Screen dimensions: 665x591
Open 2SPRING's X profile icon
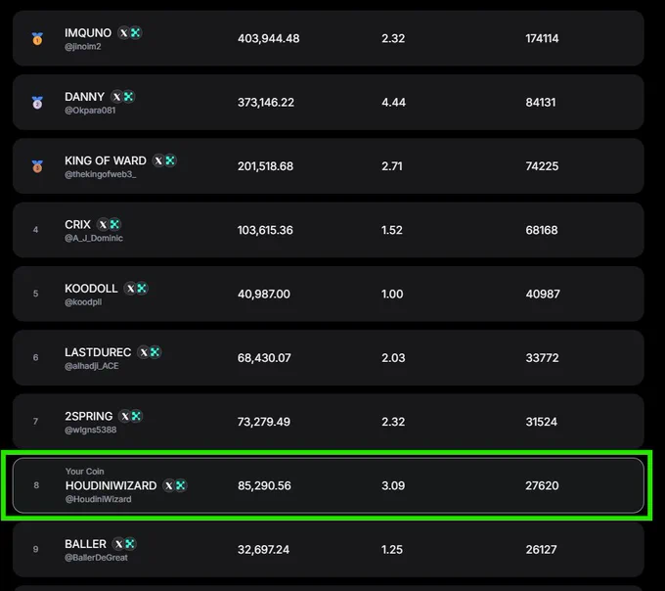tap(125, 417)
